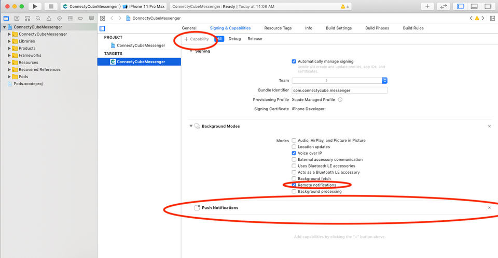
Task: Switch to the Info tab
Action: click(x=309, y=28)
